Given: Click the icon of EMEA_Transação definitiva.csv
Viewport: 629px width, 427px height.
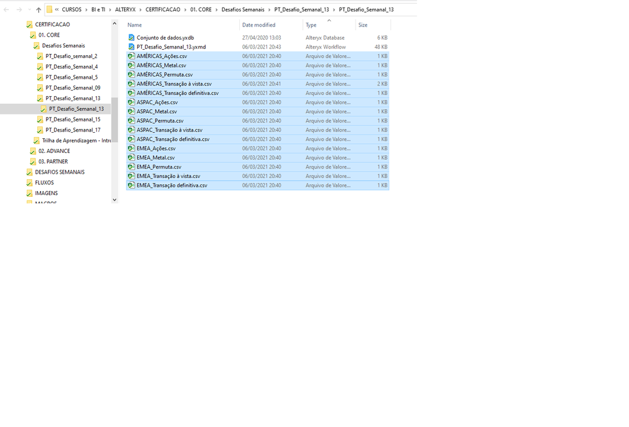Looking at the screenshot, I should point(131,186).
